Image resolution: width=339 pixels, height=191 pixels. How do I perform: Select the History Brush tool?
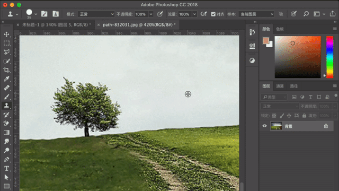(x=6, y=115)
